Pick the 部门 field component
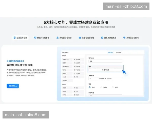Viewport: 152px width, 121px height. point(79,77)
